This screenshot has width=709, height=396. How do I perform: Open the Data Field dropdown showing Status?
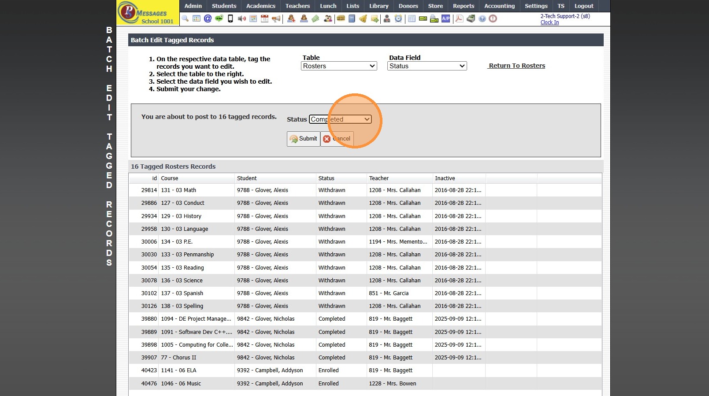coord(427,66)
